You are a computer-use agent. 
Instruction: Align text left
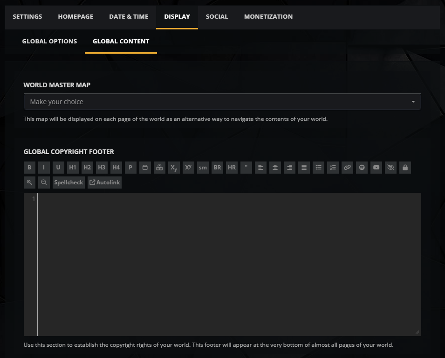tap(260, 168)
